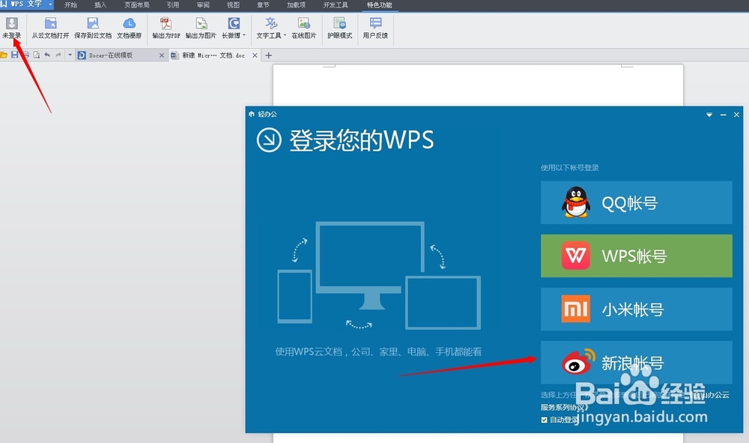Log in with QQ帐号 button
The image size is (749, 443).
click(x=636, y=202)
